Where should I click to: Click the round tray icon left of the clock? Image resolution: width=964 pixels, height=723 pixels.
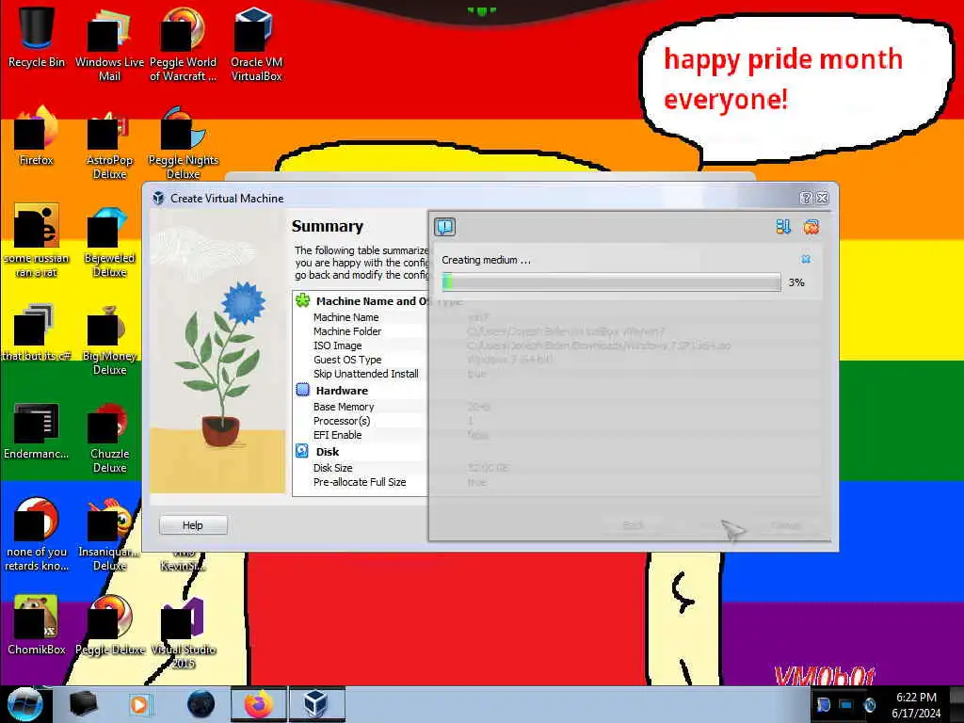[x=869, y=704]
